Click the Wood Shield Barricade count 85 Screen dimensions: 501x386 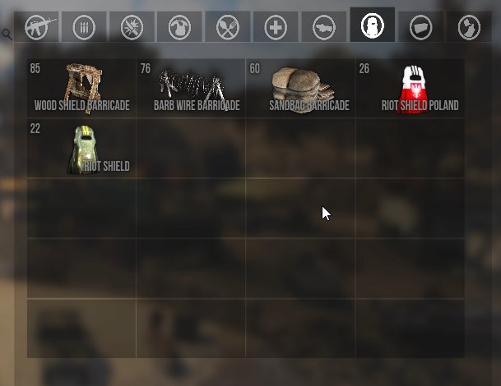[x=35, y=68]
